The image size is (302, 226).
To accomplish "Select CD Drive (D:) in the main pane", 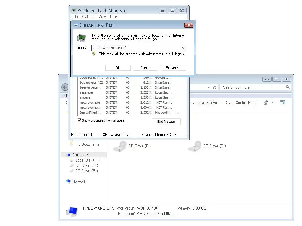I will [x=132, y=146].
